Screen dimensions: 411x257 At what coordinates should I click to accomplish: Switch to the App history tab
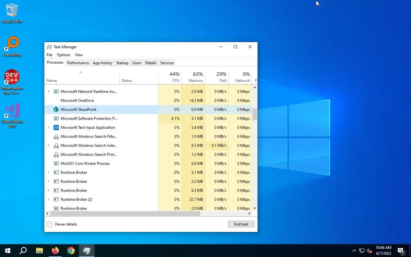click(x=102, y=63)
